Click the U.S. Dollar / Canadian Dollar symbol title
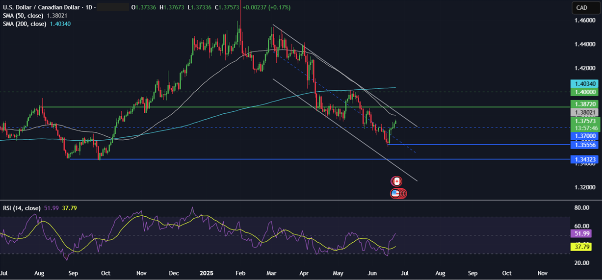This screenshot has width=602, height=280. (x=41, y=8)
